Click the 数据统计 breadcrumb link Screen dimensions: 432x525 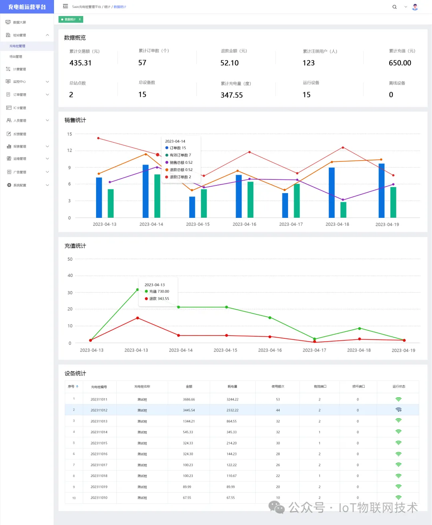tap(120, 7)
